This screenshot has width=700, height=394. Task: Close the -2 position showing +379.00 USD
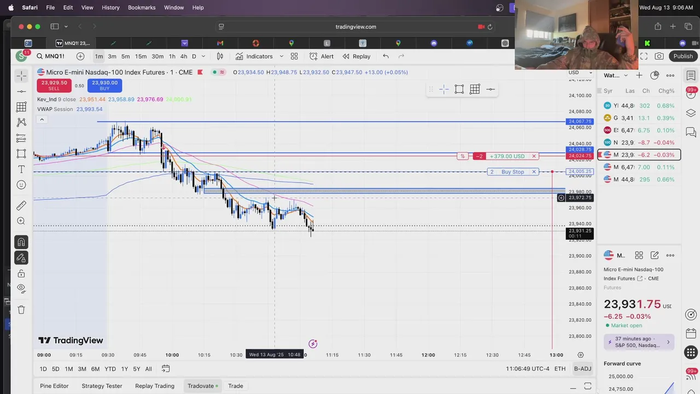(534, 156)
